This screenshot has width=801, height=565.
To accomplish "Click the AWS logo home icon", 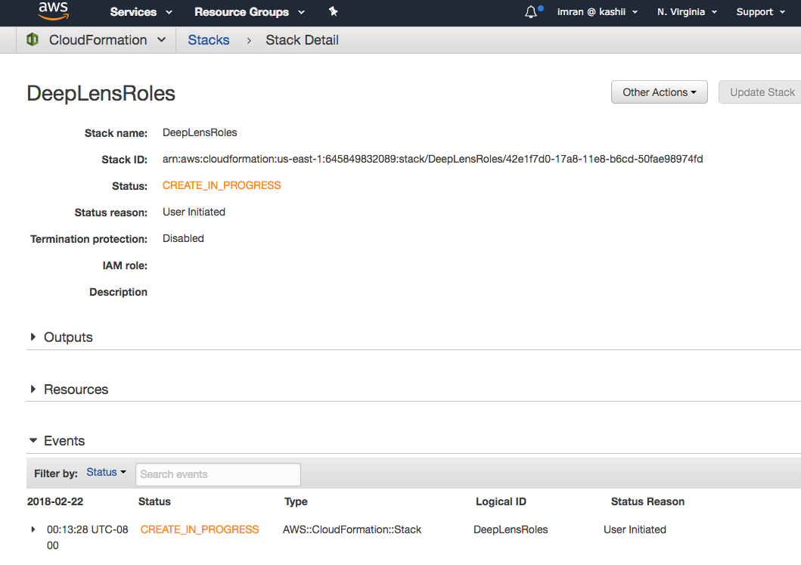I will [x=53, y=11].
